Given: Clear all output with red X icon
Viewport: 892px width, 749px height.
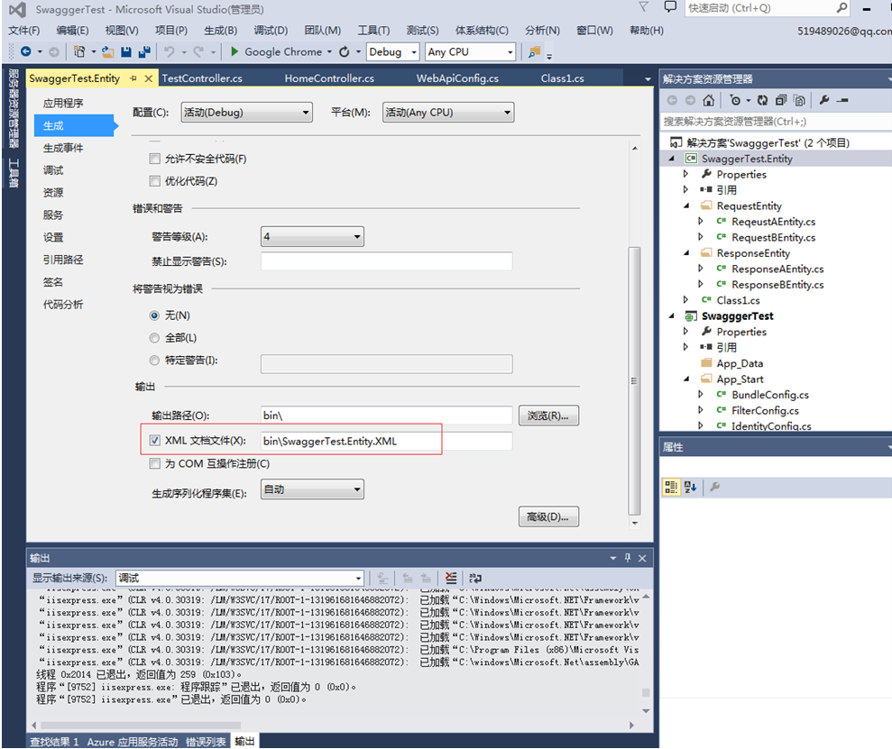Looking at the screenshot, I should point(451,578).
